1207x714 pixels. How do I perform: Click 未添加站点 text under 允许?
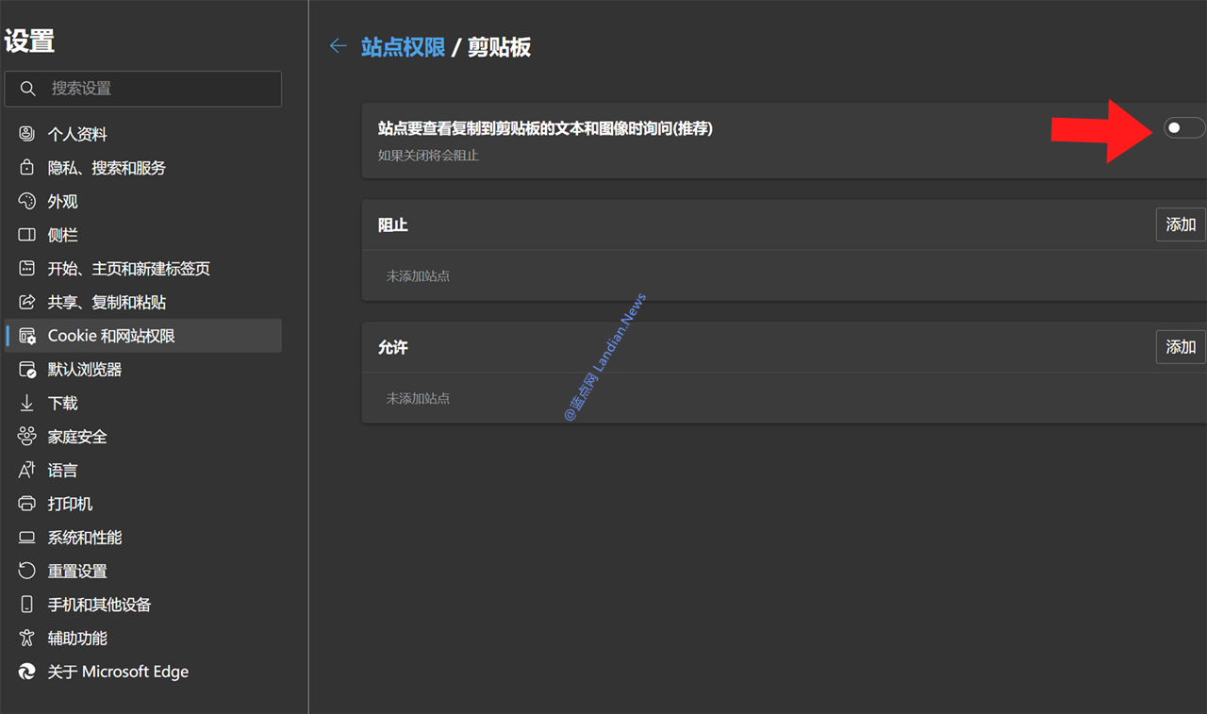coord(418,398)
